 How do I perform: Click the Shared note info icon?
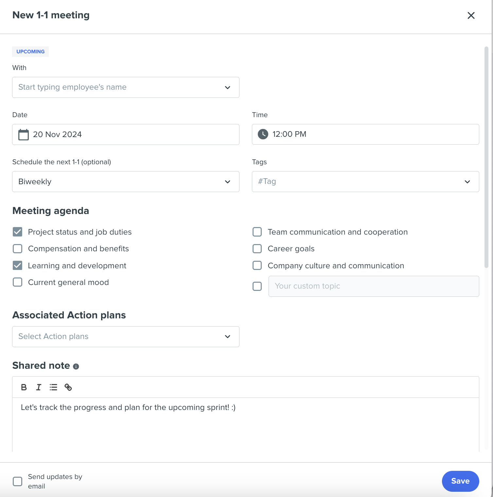pyautogui.click(x=76, y=366)
